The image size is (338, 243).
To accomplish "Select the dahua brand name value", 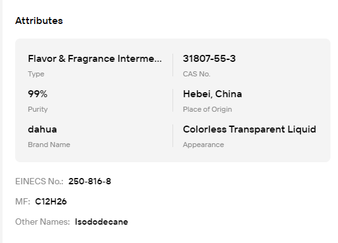I will coord(42,129).
